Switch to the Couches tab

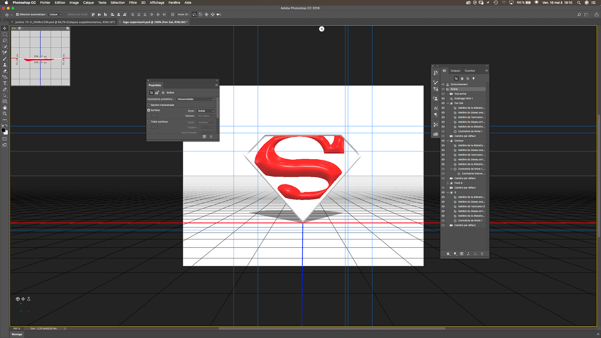[x=470, y=71]
